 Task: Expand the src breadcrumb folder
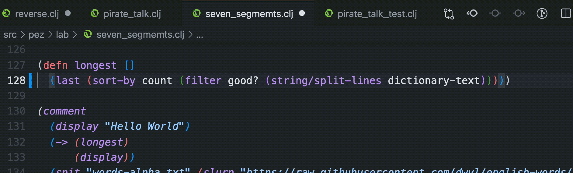click(10, 35)
